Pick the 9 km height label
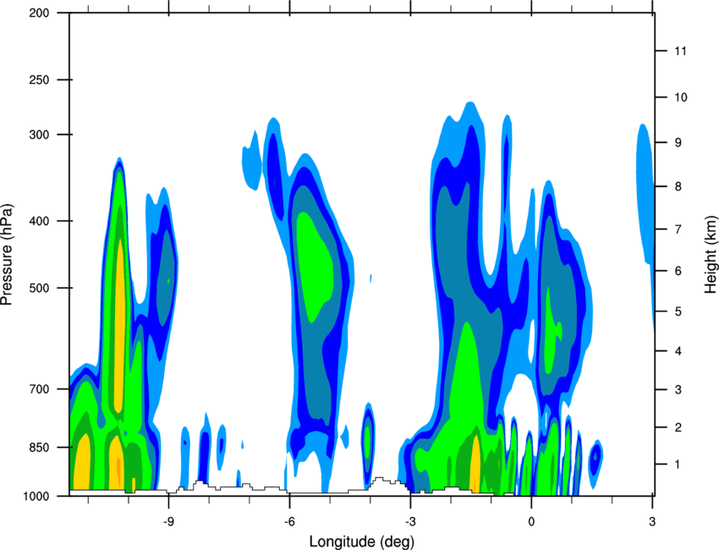The height and width of the screenshot is (550, 719). [678, 143]
